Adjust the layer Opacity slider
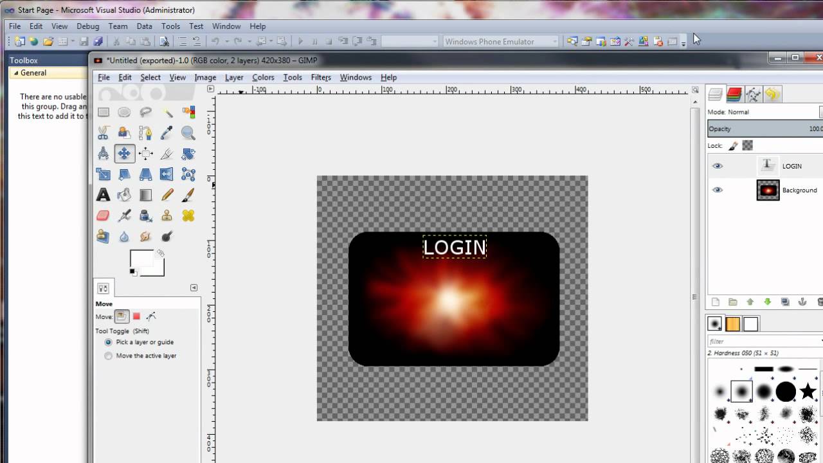Viewport: 823px width, 463px height. pos(765,129)
